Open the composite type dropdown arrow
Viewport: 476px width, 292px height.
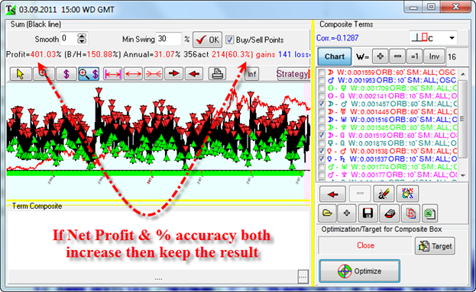point(452,38)
